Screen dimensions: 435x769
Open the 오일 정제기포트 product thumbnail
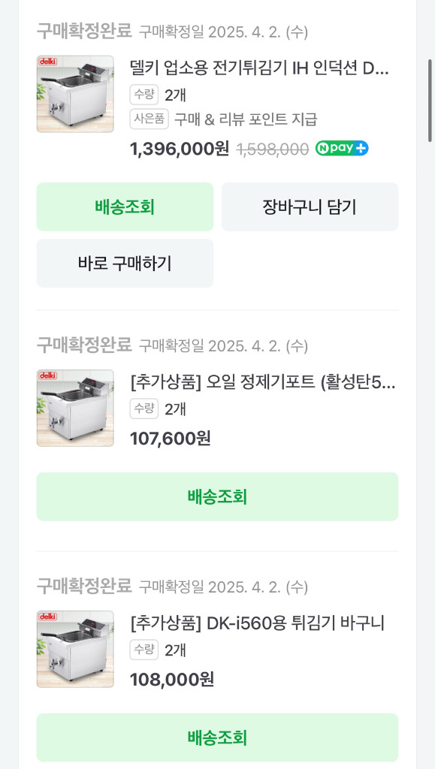(x=75, y=408)
